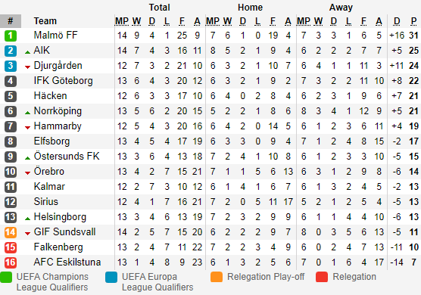Select the Home section header
Viewport: 421px width, 295px height.
pos(250,8)
